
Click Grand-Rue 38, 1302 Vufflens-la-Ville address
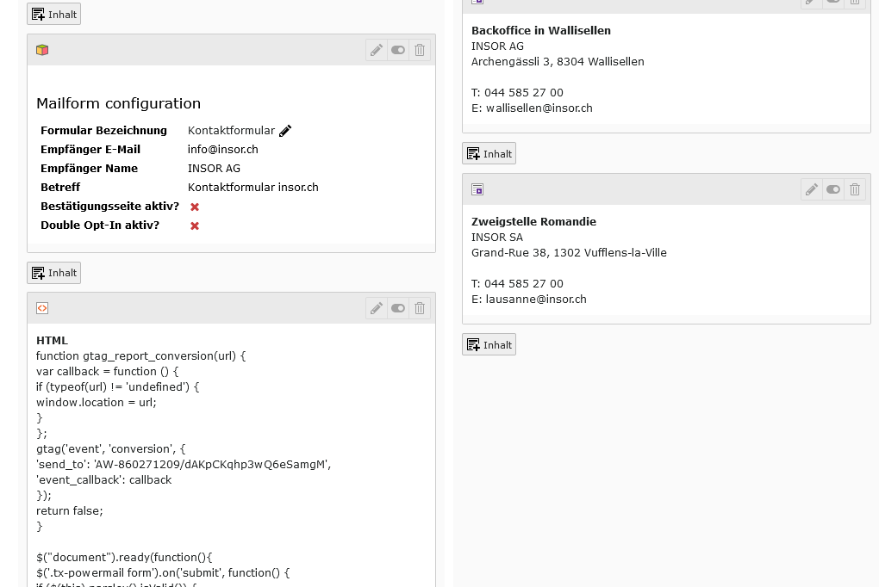tap(569, 252)
